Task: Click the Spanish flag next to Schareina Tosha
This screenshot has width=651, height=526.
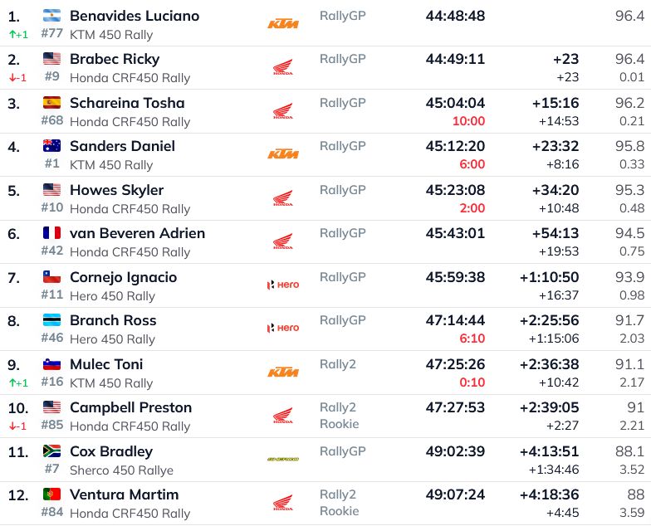Action: pyautogui.click(x=52, y=103)
